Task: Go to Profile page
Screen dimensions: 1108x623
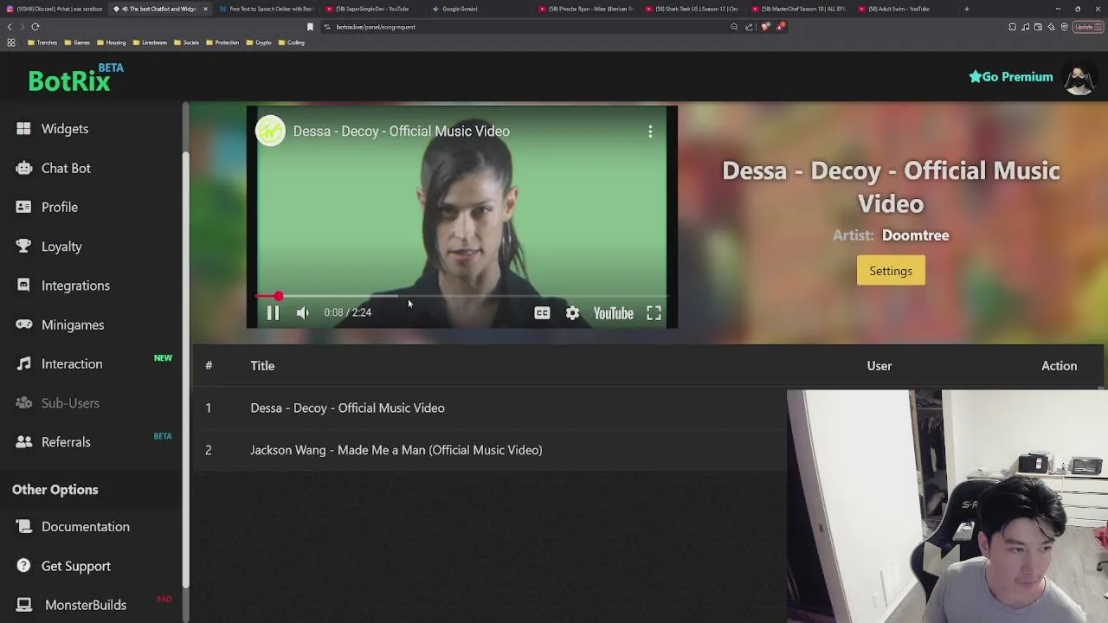Action: (47, 207)
